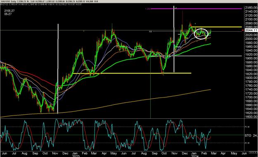258x157 pixels.
Task: Select the white ellipse annotation on the chart
Action: click(x=201, y=34)
